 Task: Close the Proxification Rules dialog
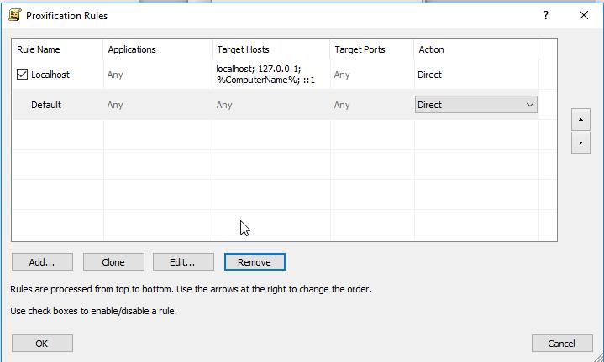pyautogui.click(x=584, y=15)
